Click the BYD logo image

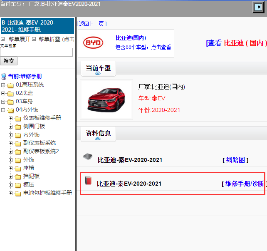click(x=93, y=42)
